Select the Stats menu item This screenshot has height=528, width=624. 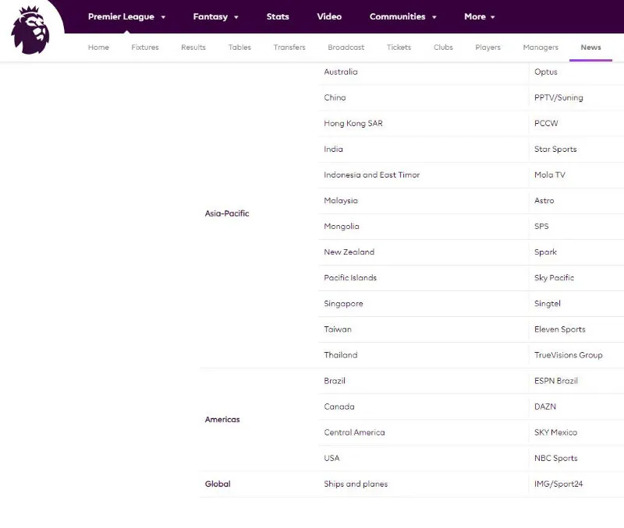click(278, 16)
